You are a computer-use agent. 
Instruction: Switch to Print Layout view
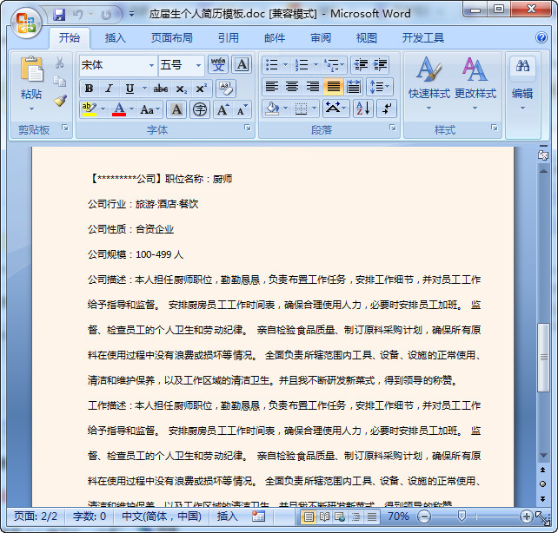click(309, 517)
